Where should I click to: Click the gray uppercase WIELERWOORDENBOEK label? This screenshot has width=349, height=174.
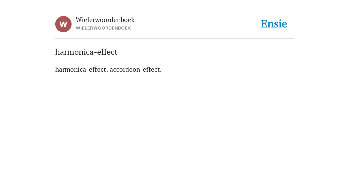click(x=103, y=28)
